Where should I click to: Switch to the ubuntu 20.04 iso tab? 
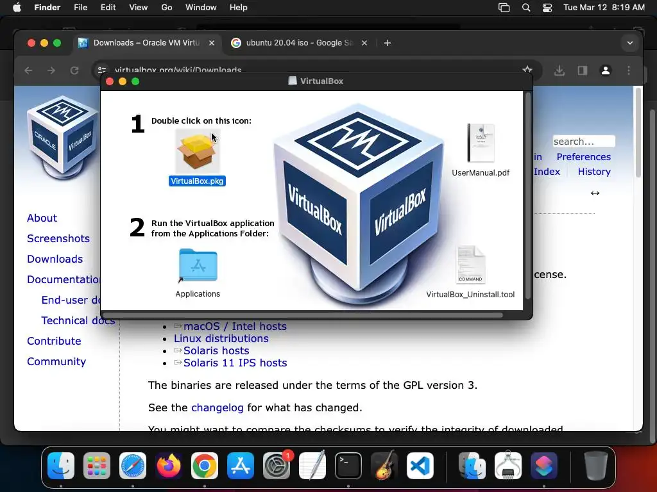(x=300, y=43)
